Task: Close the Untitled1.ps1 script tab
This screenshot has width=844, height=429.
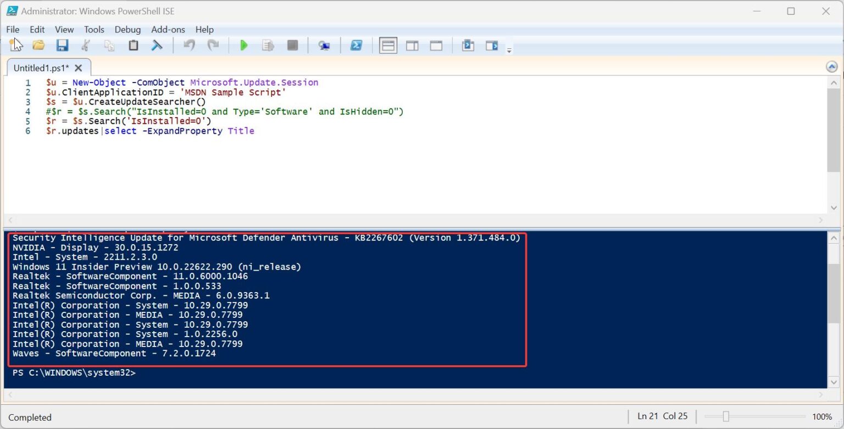Action: coord(78,68)
